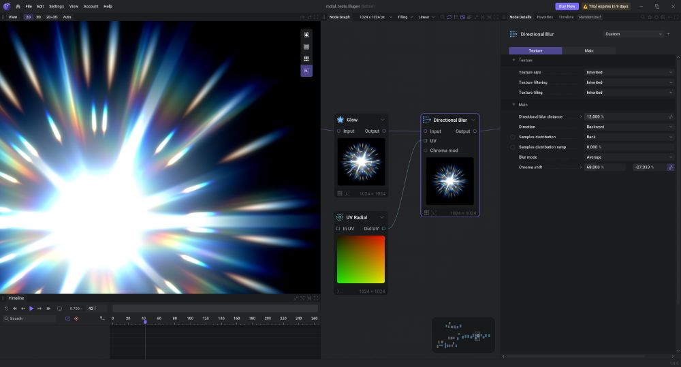Open the Custom preset dropdown
This screenshot has width=681, height=367.
pos(633,34)
